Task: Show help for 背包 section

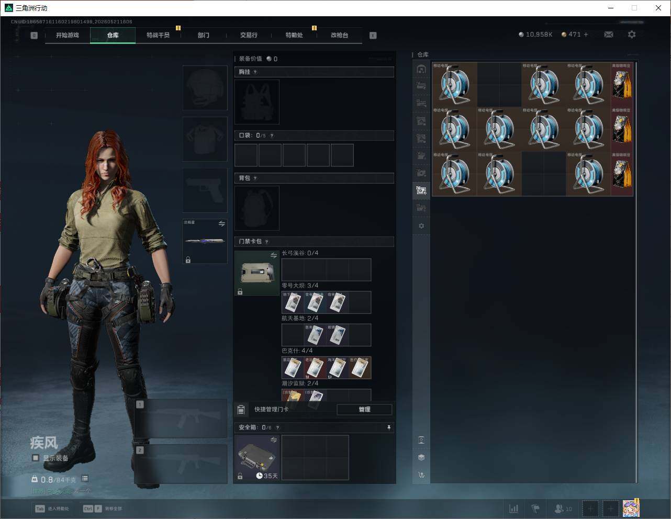Action: point(255,178)
